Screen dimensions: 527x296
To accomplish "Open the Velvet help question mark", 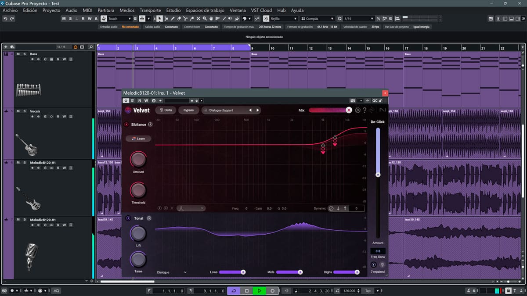I will tap(365, 110).
